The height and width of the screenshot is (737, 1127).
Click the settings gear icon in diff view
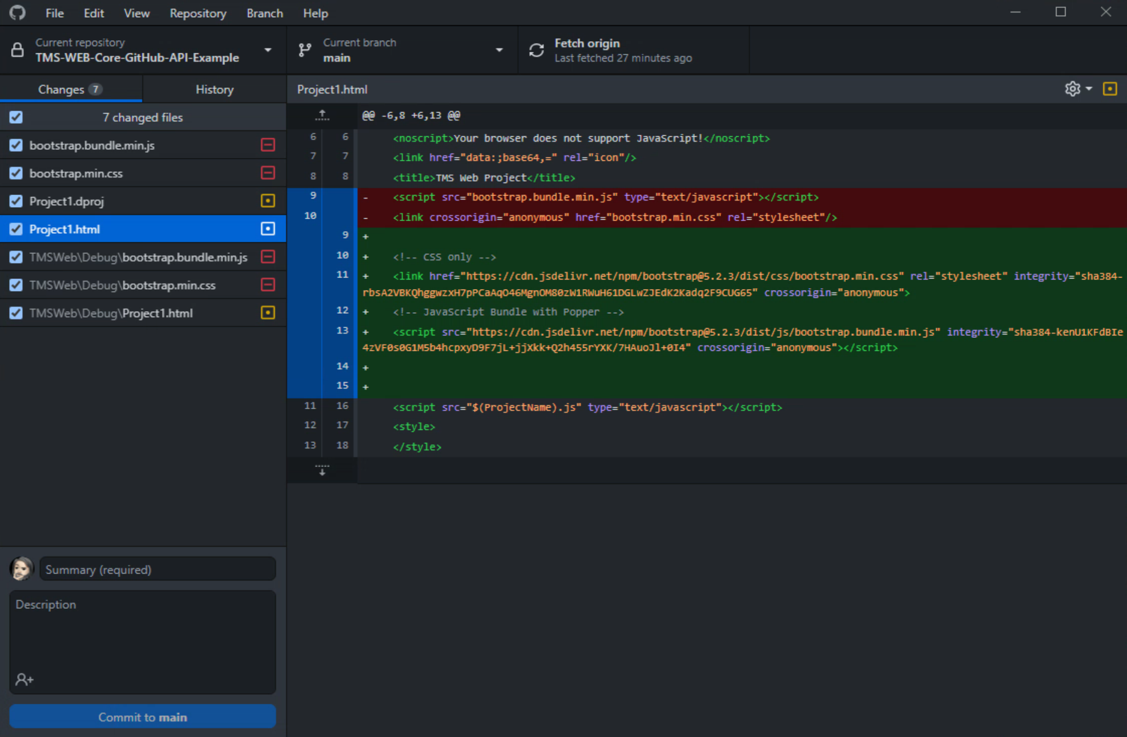point(1072,89)
